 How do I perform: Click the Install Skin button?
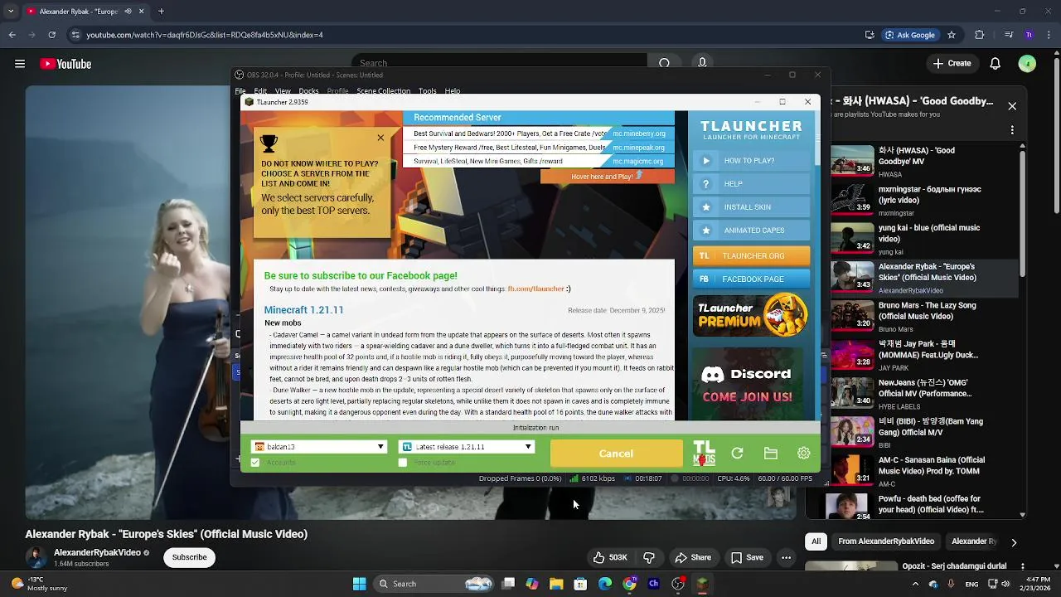(751, 207)
